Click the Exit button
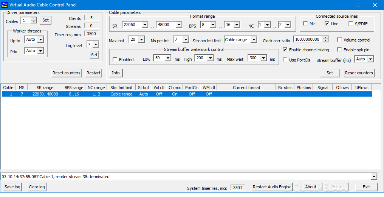The width and height of the screenshot is (384, 197). [x=366, y=187]
